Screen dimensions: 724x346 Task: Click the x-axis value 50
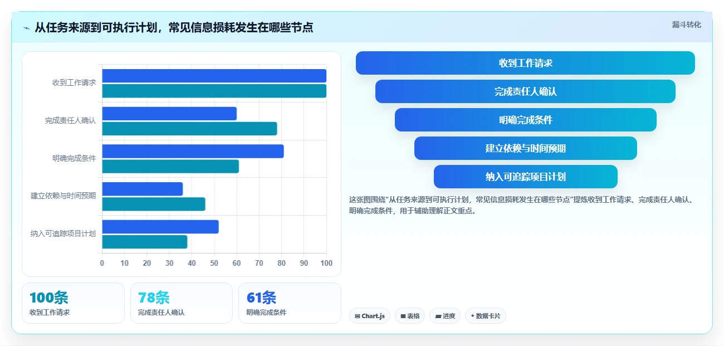pyautogui.click(x=214, y=263)
